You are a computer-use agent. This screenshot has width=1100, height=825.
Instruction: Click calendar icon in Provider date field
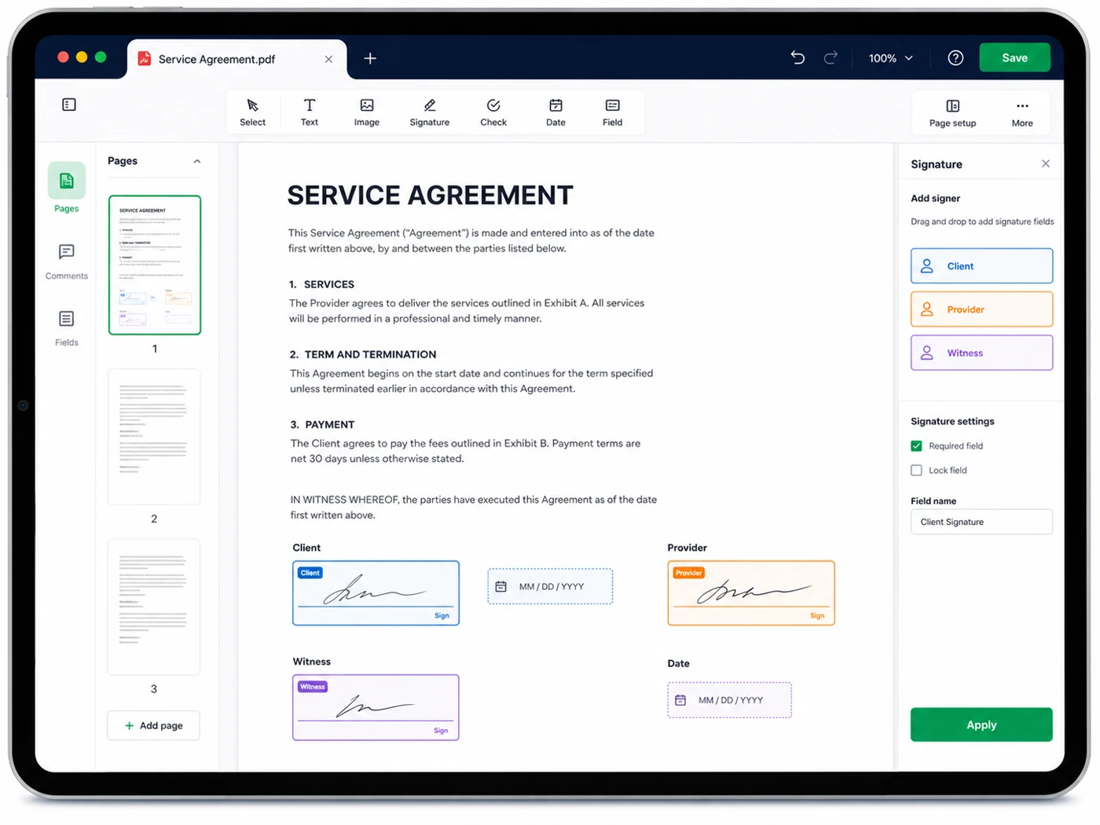680,700
